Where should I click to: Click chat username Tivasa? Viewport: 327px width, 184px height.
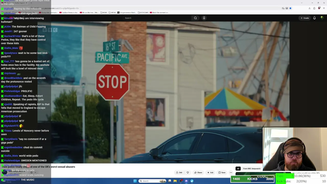tap(8, 131)
